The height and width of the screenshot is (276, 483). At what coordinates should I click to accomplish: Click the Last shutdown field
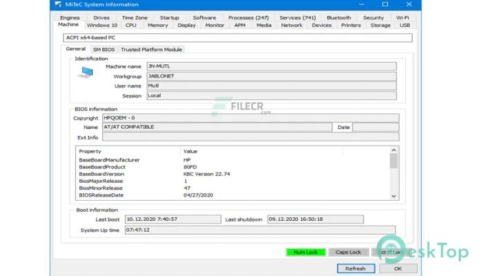315,219
